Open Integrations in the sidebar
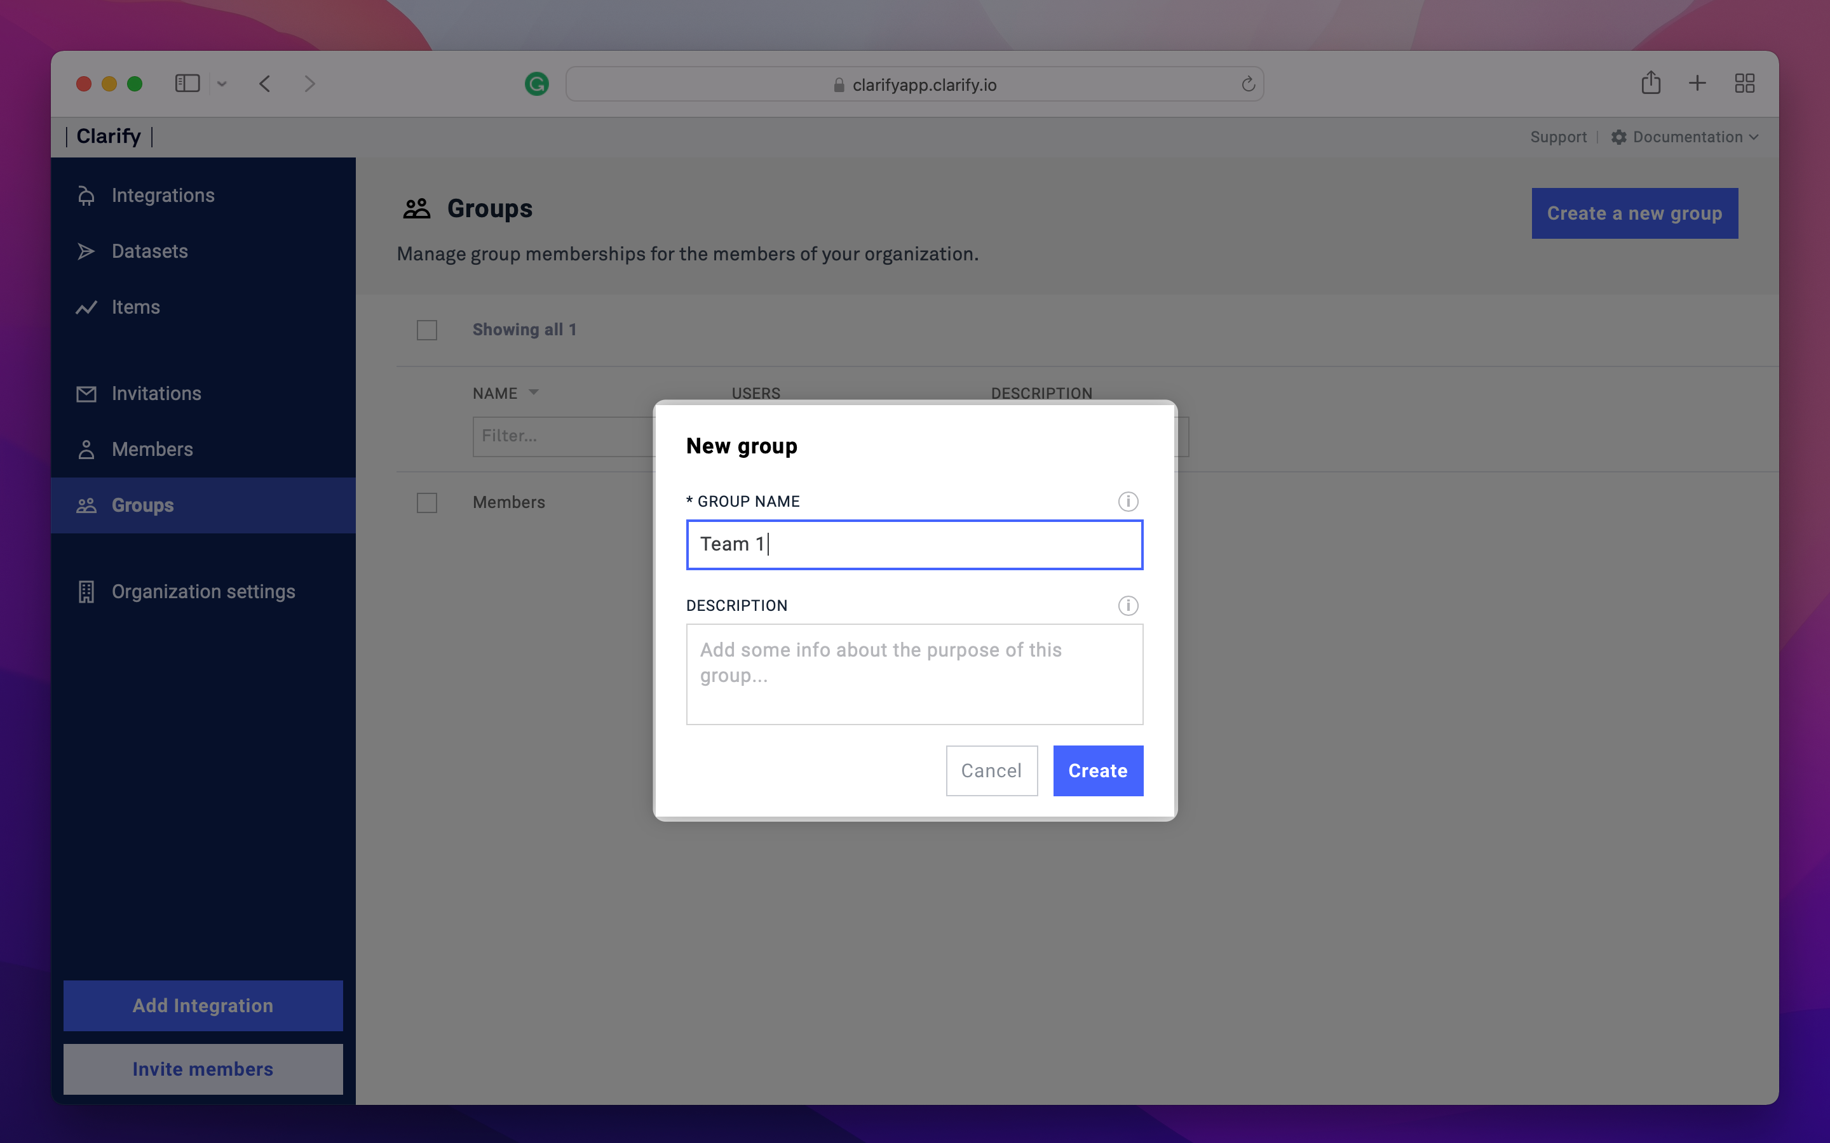This screenshot has width=1830, height=1143. [163, 195]
